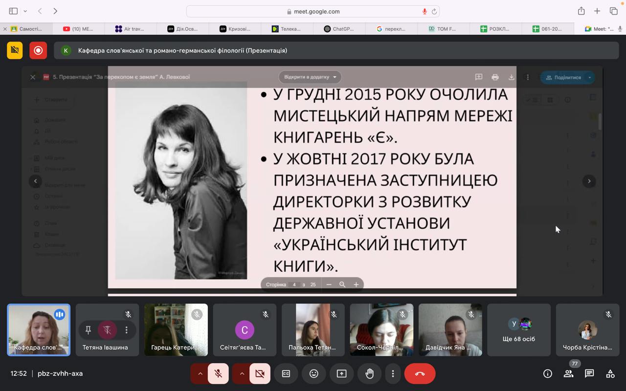Select the Пальоха Тетян... participant tile

(x=313, y=330)
